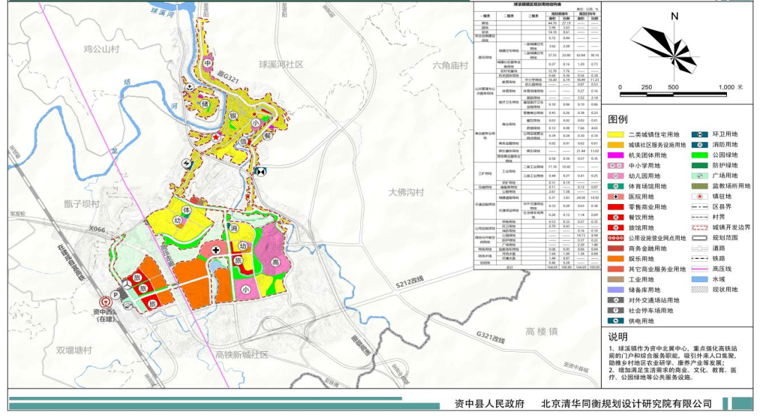Click the 中 school marker on the map
The width and height of the screenshot is (760, 418).
click(208, 63)
